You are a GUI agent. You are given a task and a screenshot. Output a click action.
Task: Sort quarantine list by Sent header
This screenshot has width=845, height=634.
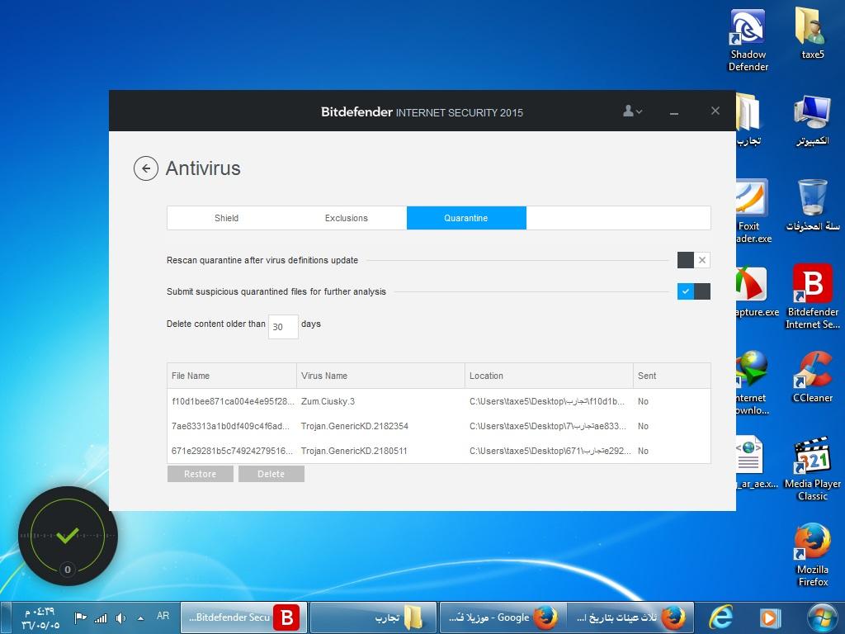point(672,376)
